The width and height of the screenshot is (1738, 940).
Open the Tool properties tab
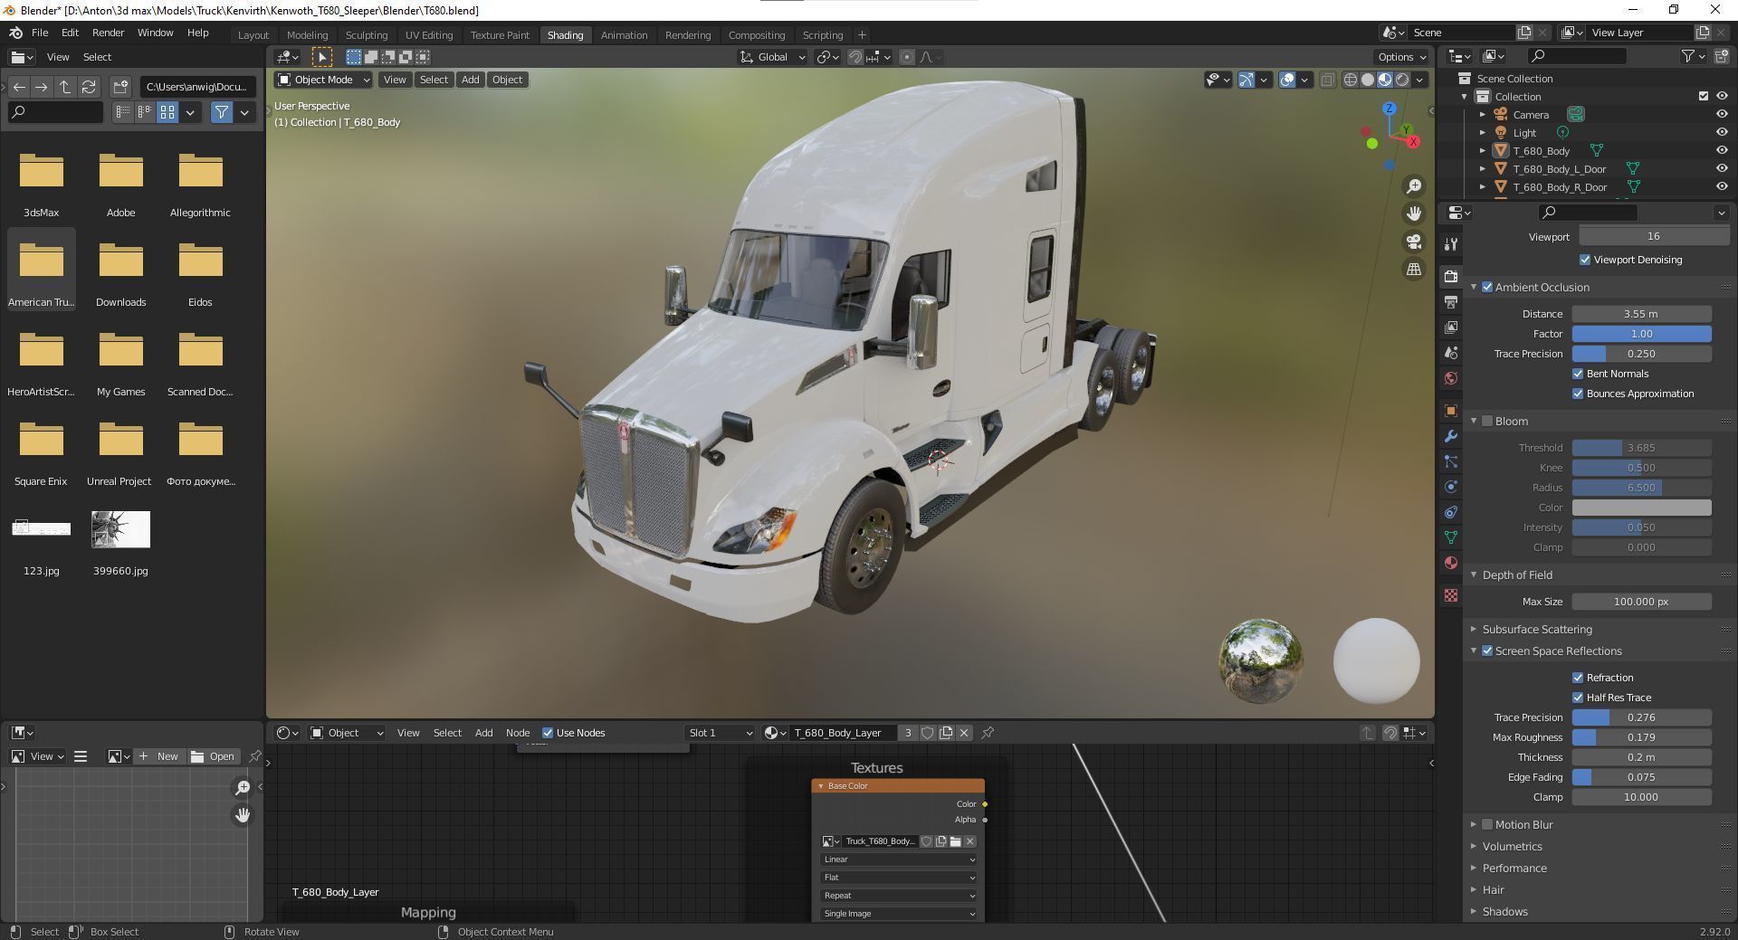click(1451, 244)
